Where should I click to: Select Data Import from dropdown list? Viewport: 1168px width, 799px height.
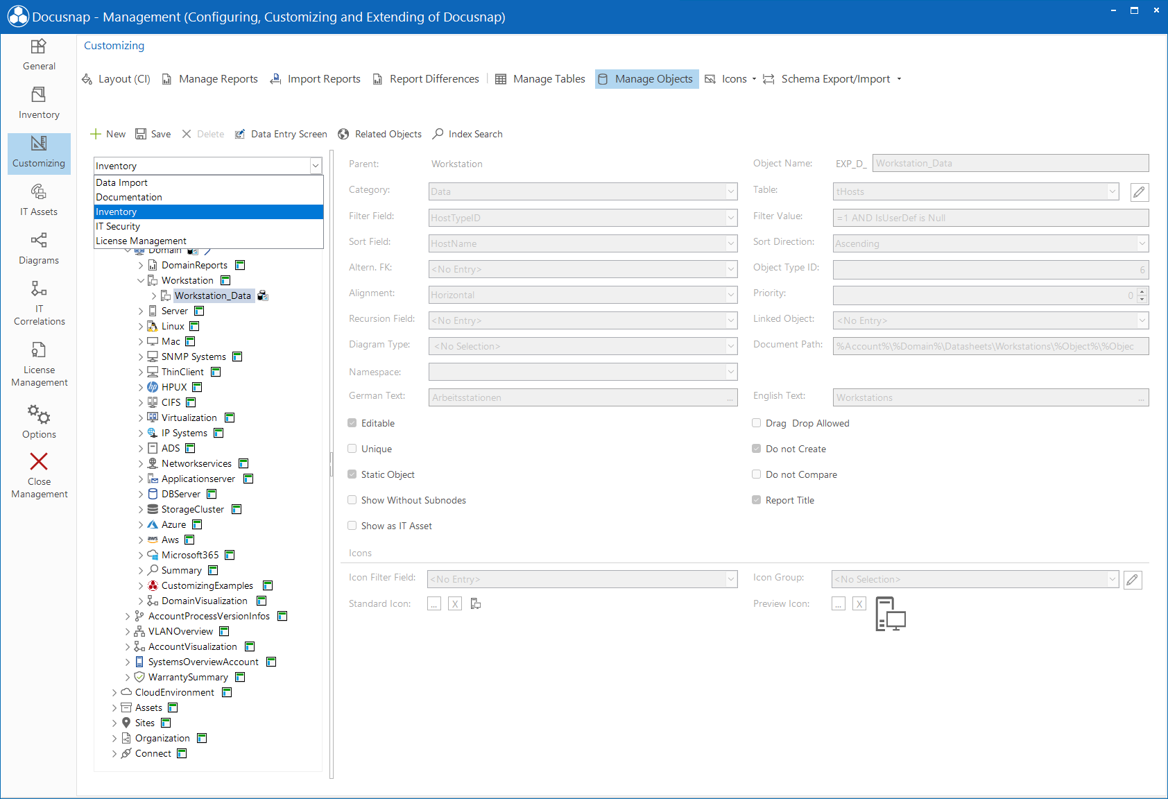tap(209, 183)
